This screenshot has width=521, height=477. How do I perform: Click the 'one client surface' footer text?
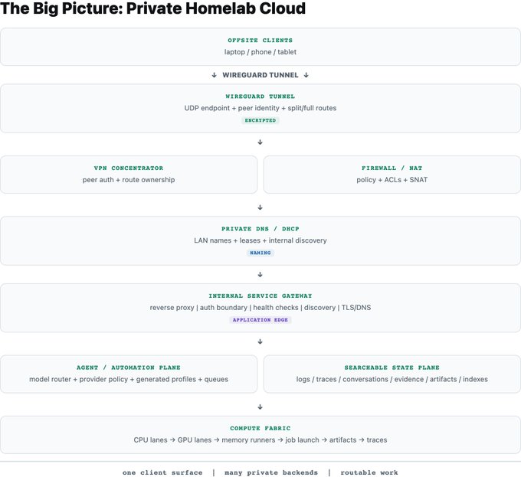coord(162,472)
